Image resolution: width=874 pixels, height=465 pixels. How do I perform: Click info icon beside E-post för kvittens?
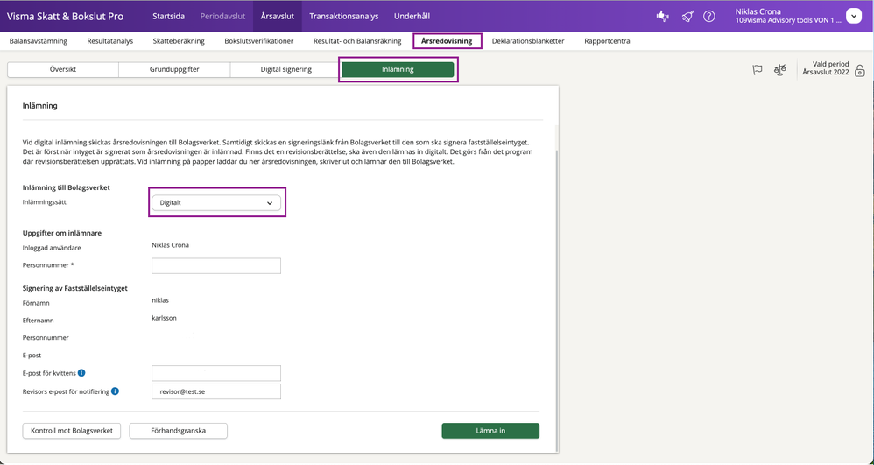[81, 373]
